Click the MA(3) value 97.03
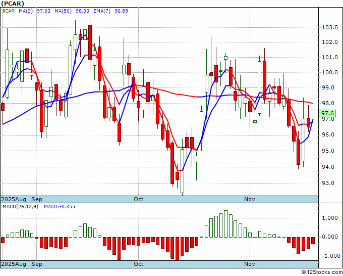343x276 pixels. pyautogui.click(x=43, y=11)
